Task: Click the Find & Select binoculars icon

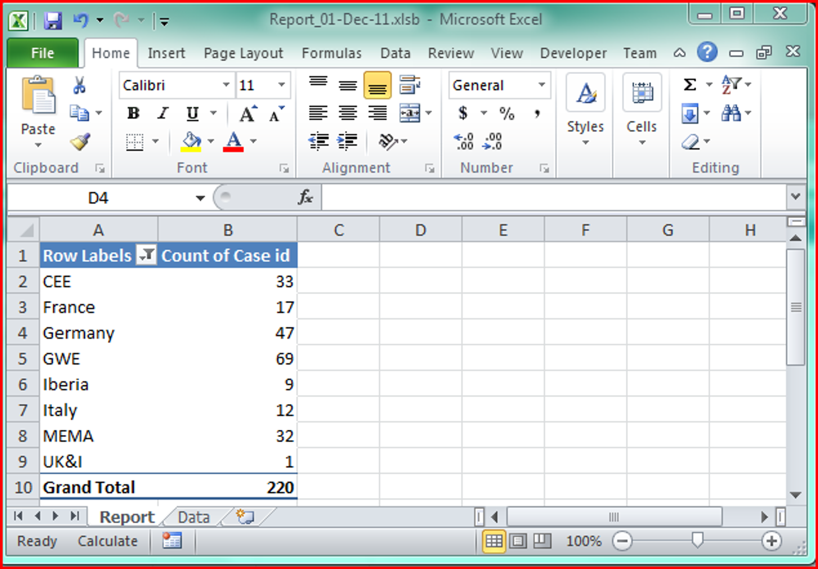Action: click(x=731, y=113)
